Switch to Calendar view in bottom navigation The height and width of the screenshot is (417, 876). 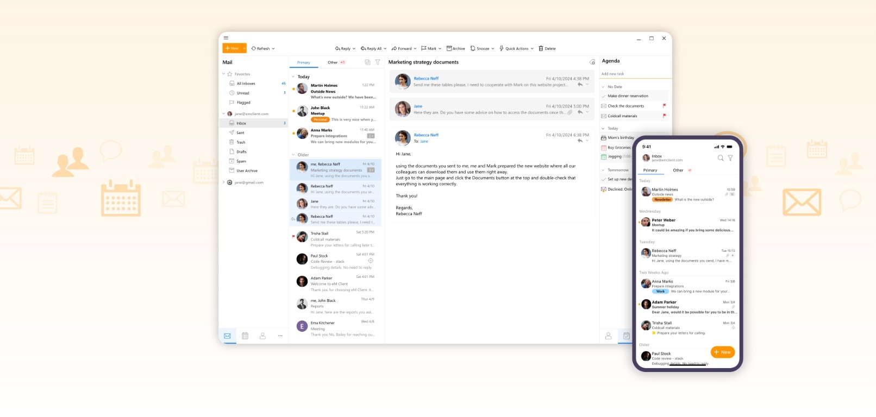point(245,336)
